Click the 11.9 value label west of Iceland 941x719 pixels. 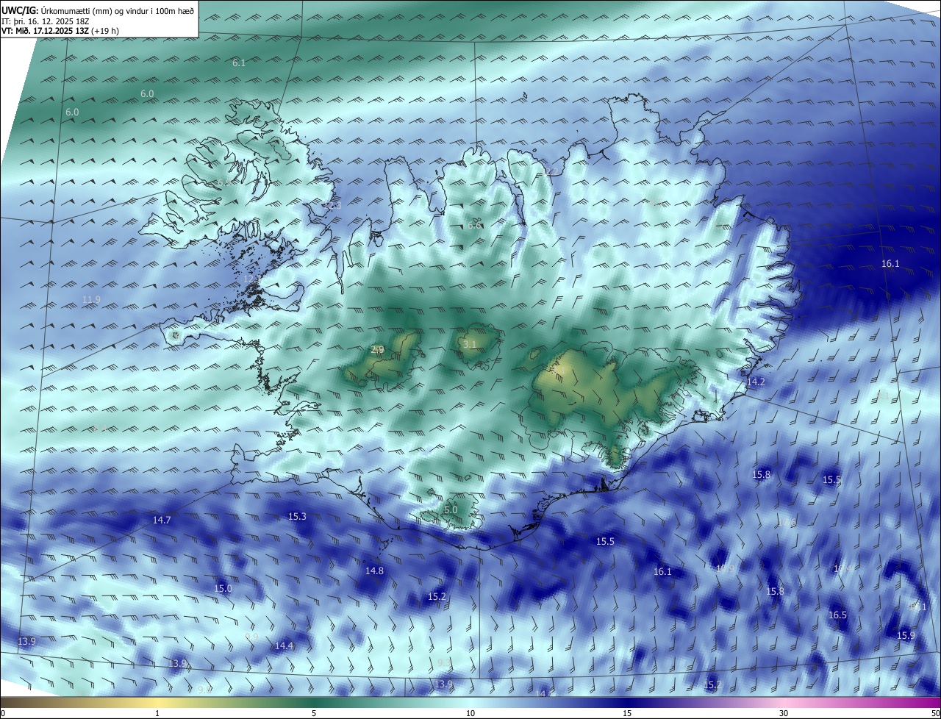click(x=91, y=299)
